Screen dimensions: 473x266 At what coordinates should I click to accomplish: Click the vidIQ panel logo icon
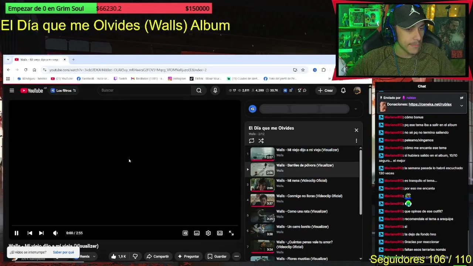252,109
